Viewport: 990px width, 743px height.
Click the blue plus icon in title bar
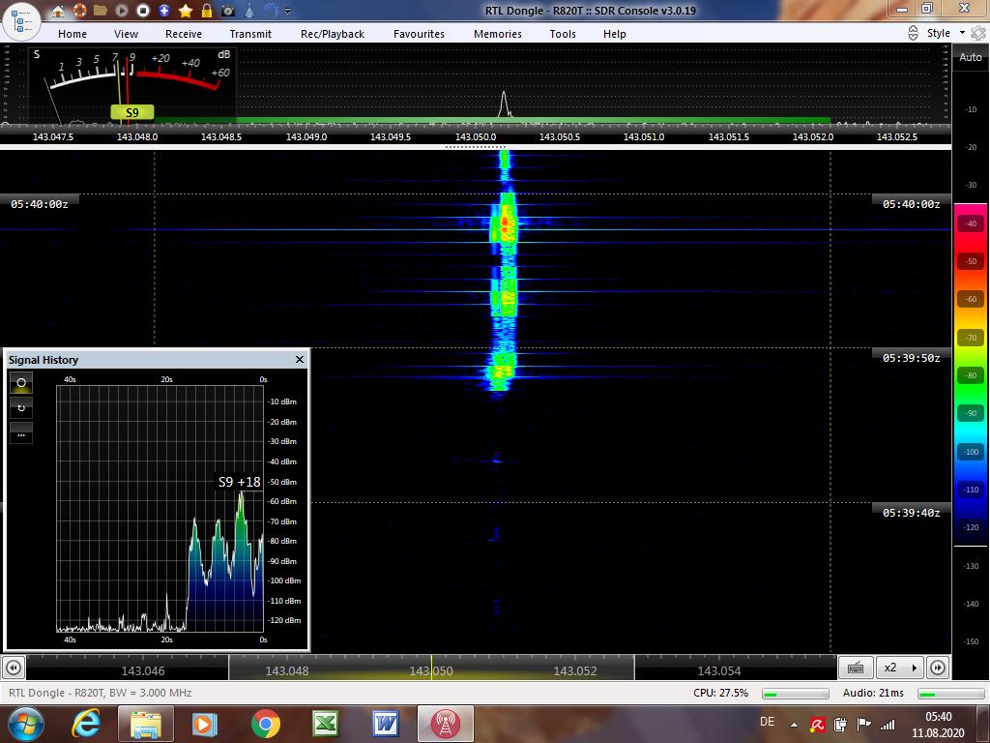[x=164, y=11]
